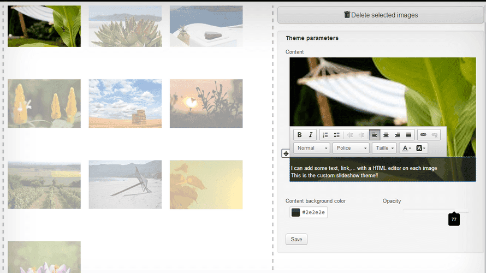The width and height of the screenshot is (486, 273).
Task: Click the move handle beside the text block
Action: [286, 154]
